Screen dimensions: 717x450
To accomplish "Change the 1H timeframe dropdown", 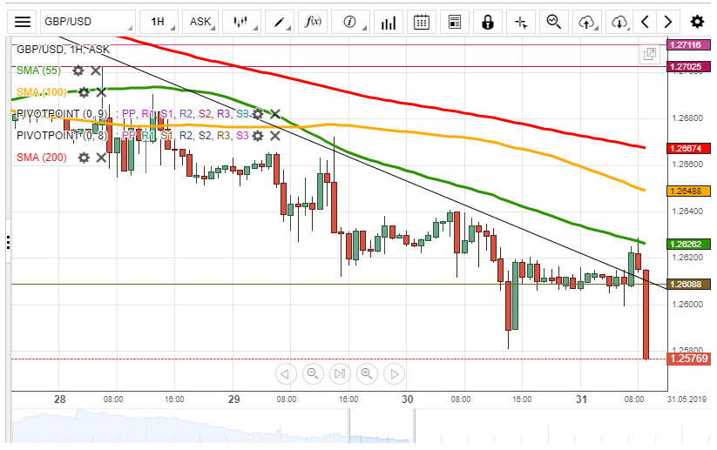I will tap(159, 22).
